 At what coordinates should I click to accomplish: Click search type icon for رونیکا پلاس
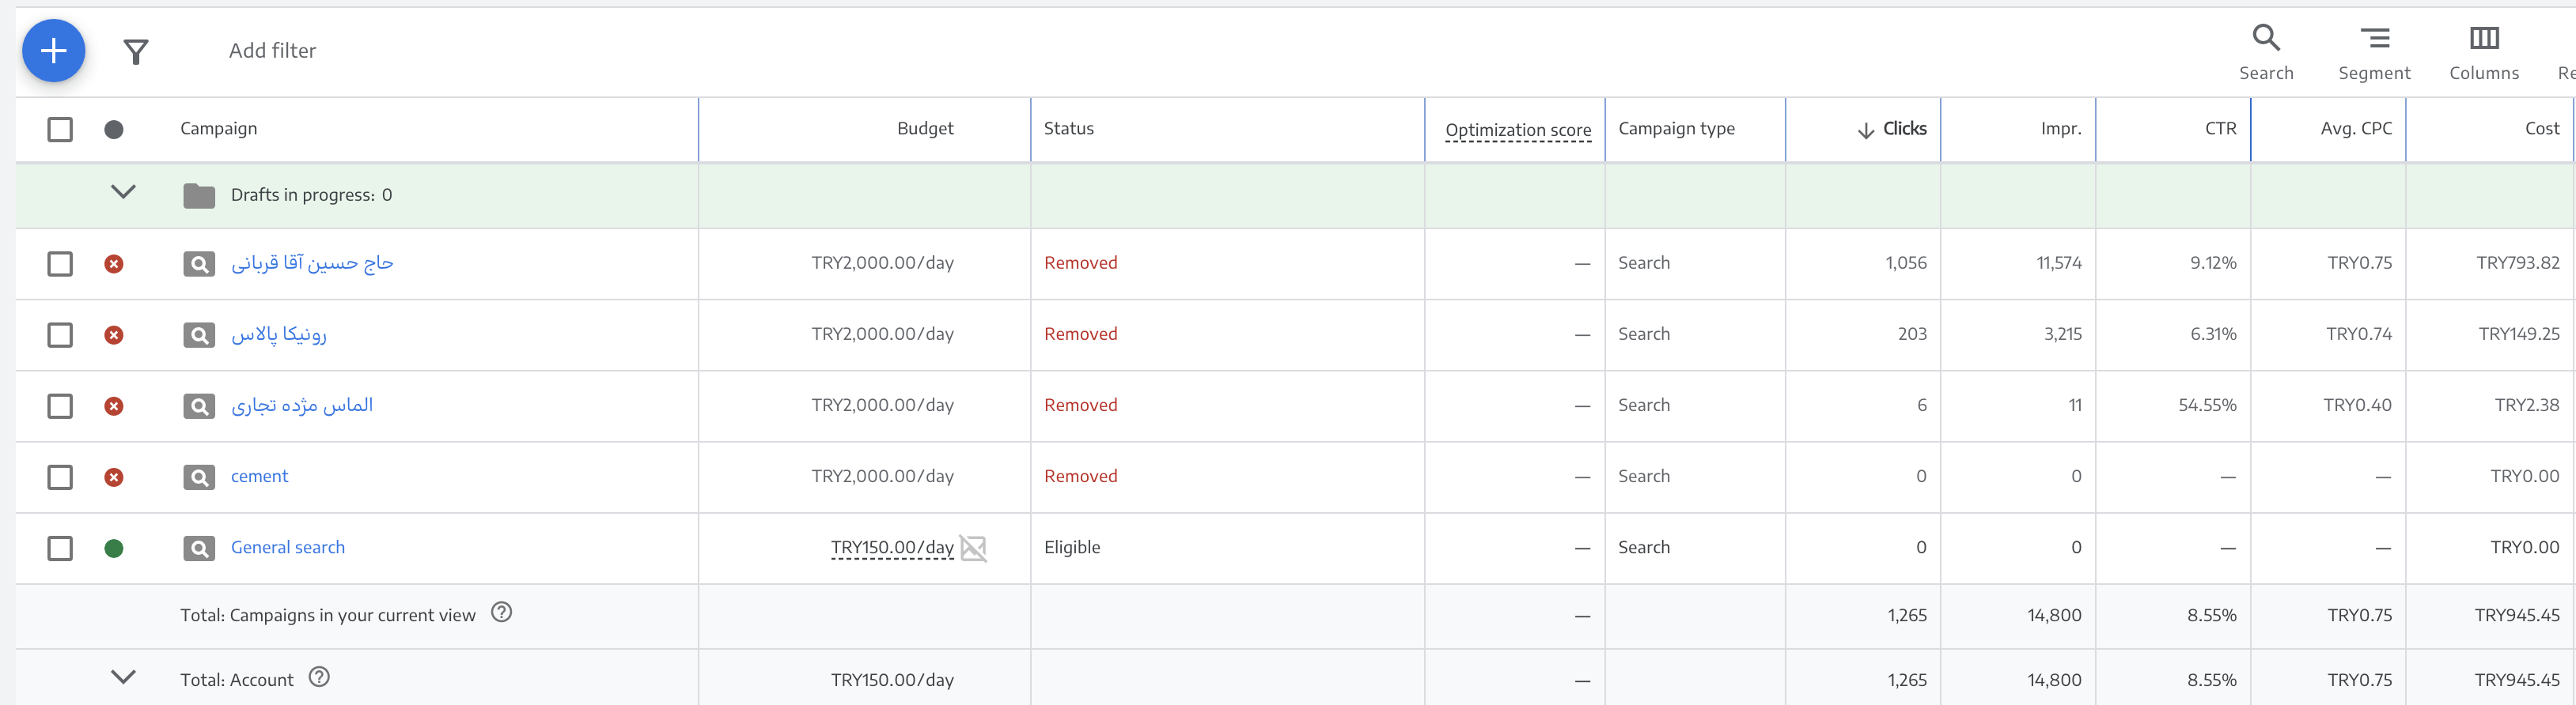199,336
